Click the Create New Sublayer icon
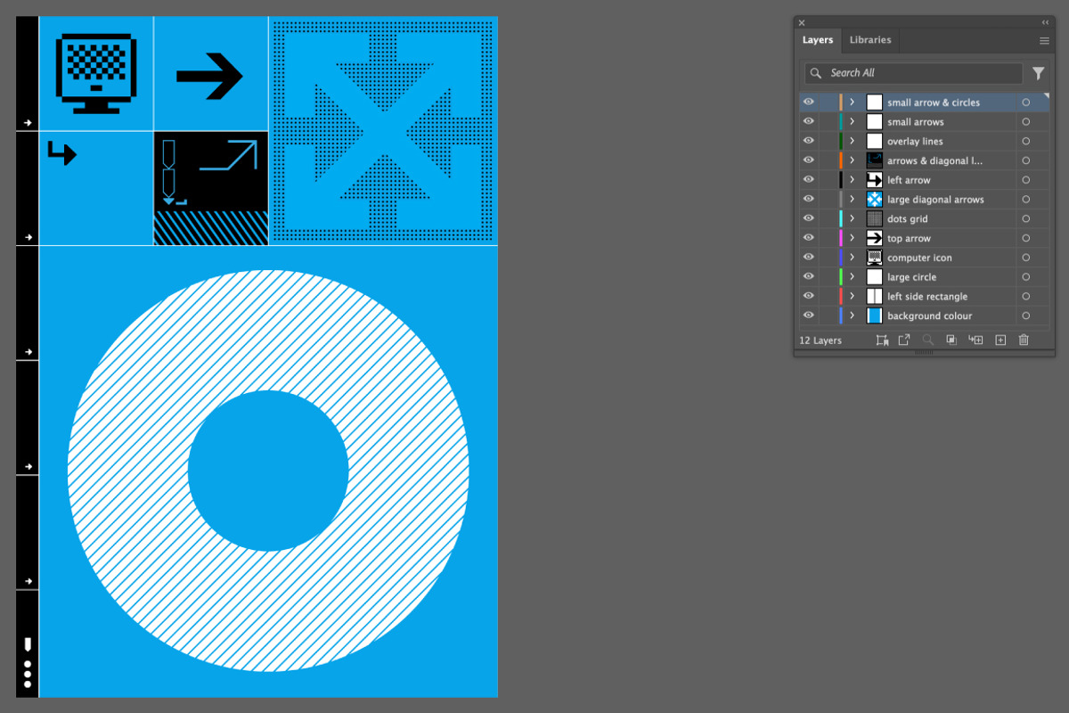Image resolution: width=1069 pixels, height=713 pixels. [x=975, y=340]
